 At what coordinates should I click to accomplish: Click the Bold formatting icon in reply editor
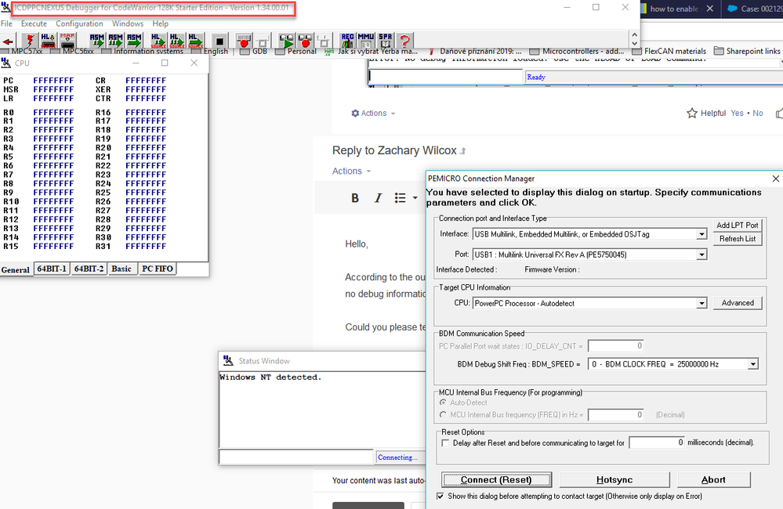[x=355, y=198]
